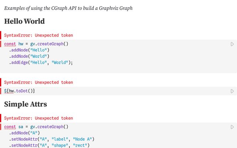Select the 'Hello World' heading
The height and width of the screenshot is (148, 237).
(x=24, y=21)
